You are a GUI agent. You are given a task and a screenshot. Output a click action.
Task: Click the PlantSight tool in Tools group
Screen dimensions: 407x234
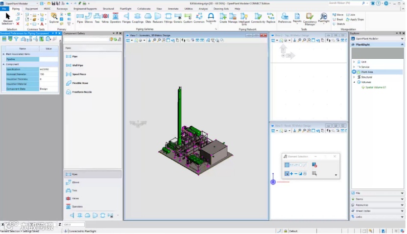(x=324, y=18)
